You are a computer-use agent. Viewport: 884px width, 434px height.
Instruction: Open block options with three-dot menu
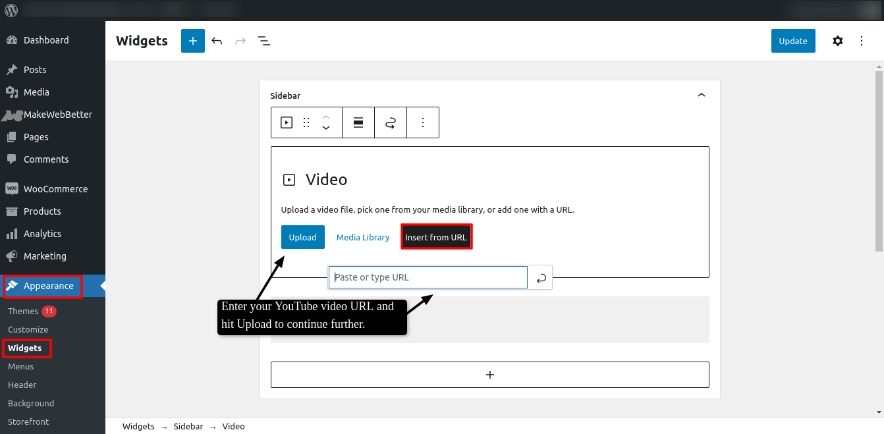[423, 122]
